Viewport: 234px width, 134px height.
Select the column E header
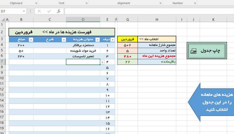point(107,20)
